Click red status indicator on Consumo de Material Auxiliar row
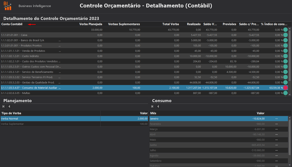The image size is (292, 167). click(285, 88)
